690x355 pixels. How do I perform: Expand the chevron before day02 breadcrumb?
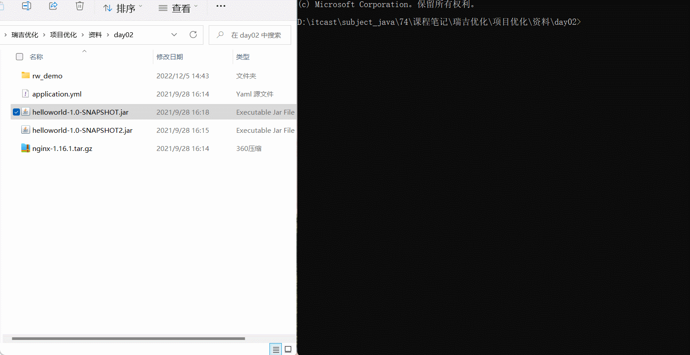pyautogui.click(x=108, y=35)
